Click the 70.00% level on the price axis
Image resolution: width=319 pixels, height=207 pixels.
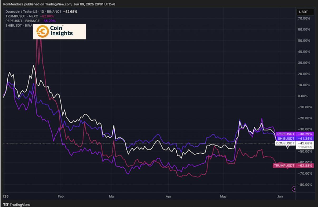(304, 18)
